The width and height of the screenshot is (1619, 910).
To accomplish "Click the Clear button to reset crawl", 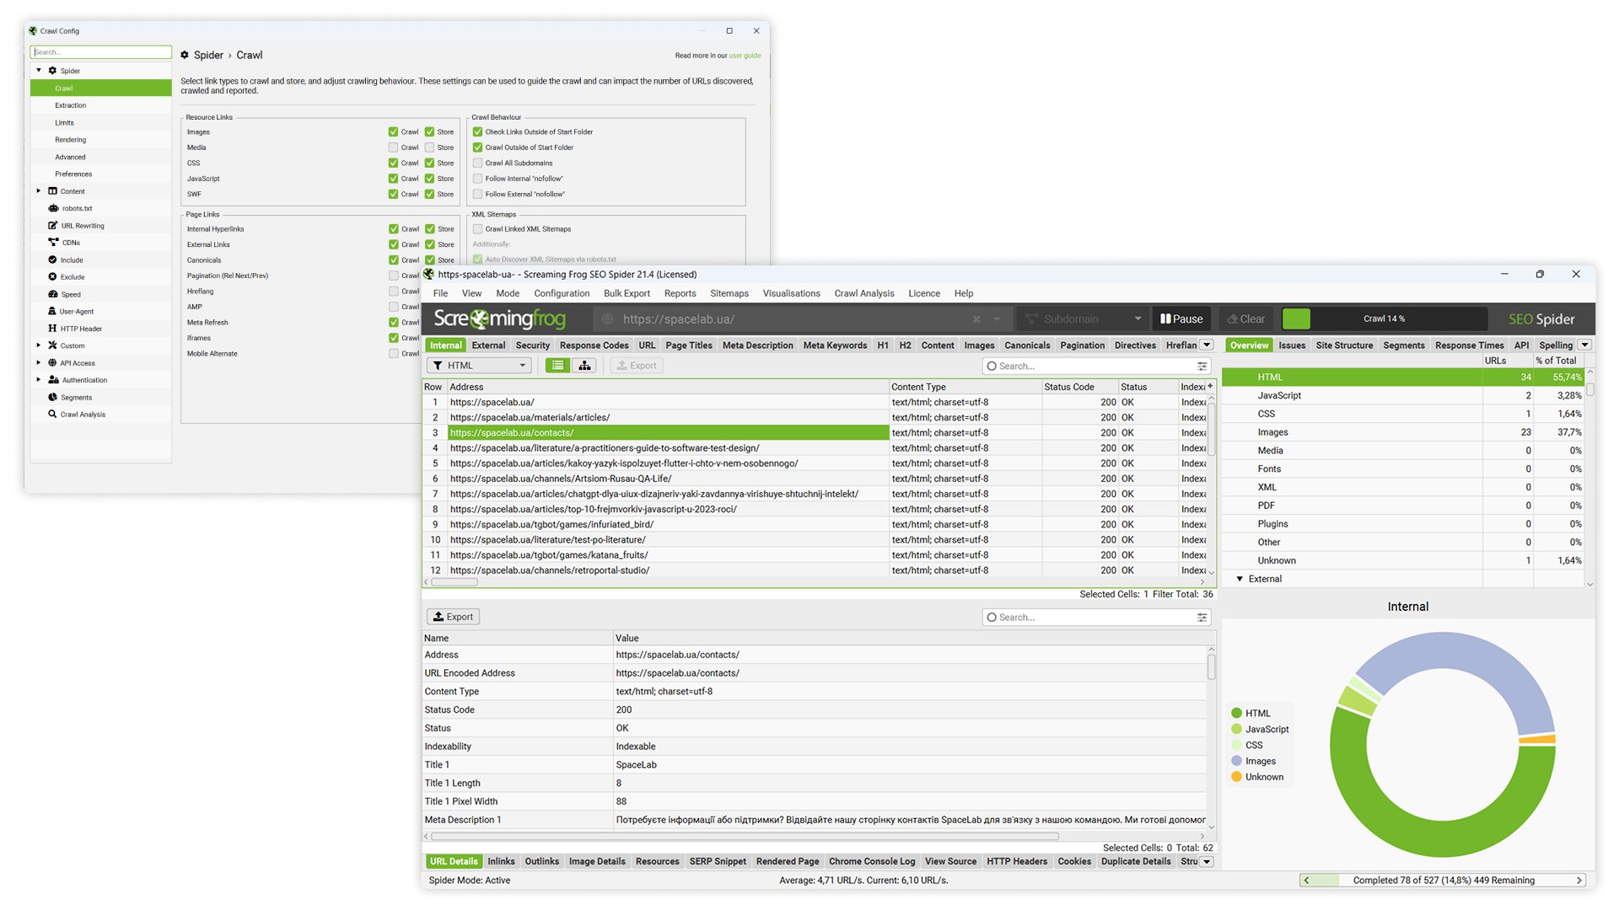I will pyautogui.click(x=1245, y=318).
